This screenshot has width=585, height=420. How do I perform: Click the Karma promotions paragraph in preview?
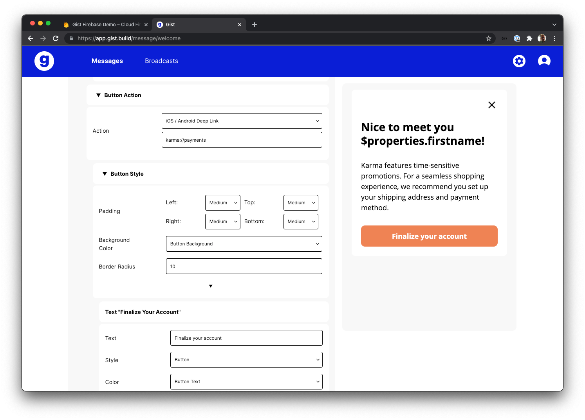click(424, 187)
